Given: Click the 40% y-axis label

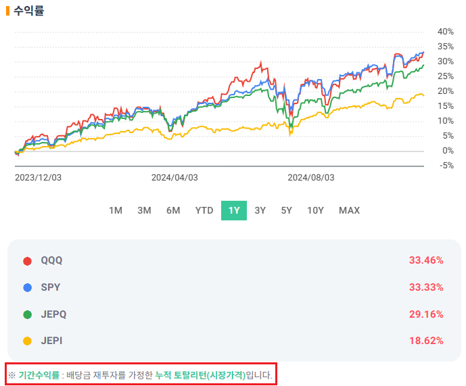Looking at the screenshot, I should pyautogui.click(x=446, y=32).
